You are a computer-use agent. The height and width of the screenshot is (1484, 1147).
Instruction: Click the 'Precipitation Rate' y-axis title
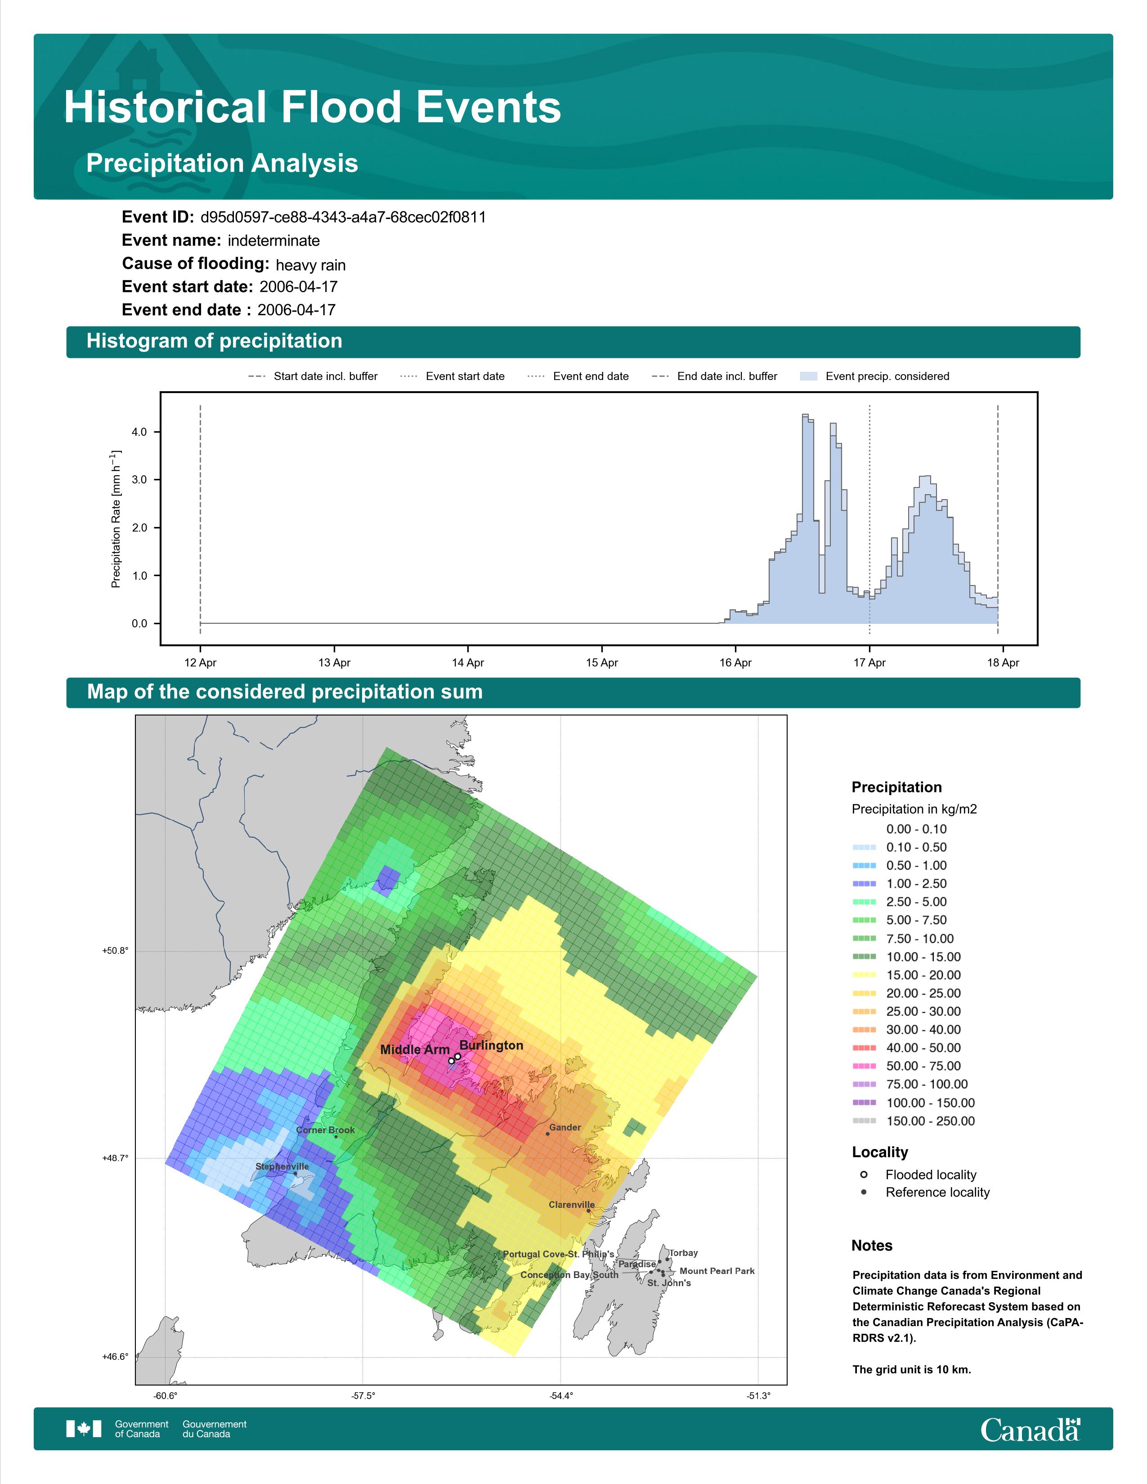116,519
